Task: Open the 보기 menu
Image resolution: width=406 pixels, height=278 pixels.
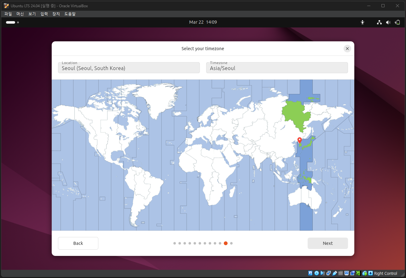Action: point(32,14)
